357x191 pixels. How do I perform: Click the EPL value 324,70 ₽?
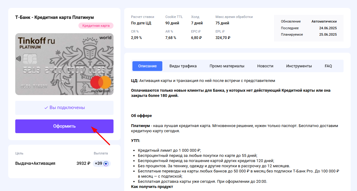pos(223,38)
